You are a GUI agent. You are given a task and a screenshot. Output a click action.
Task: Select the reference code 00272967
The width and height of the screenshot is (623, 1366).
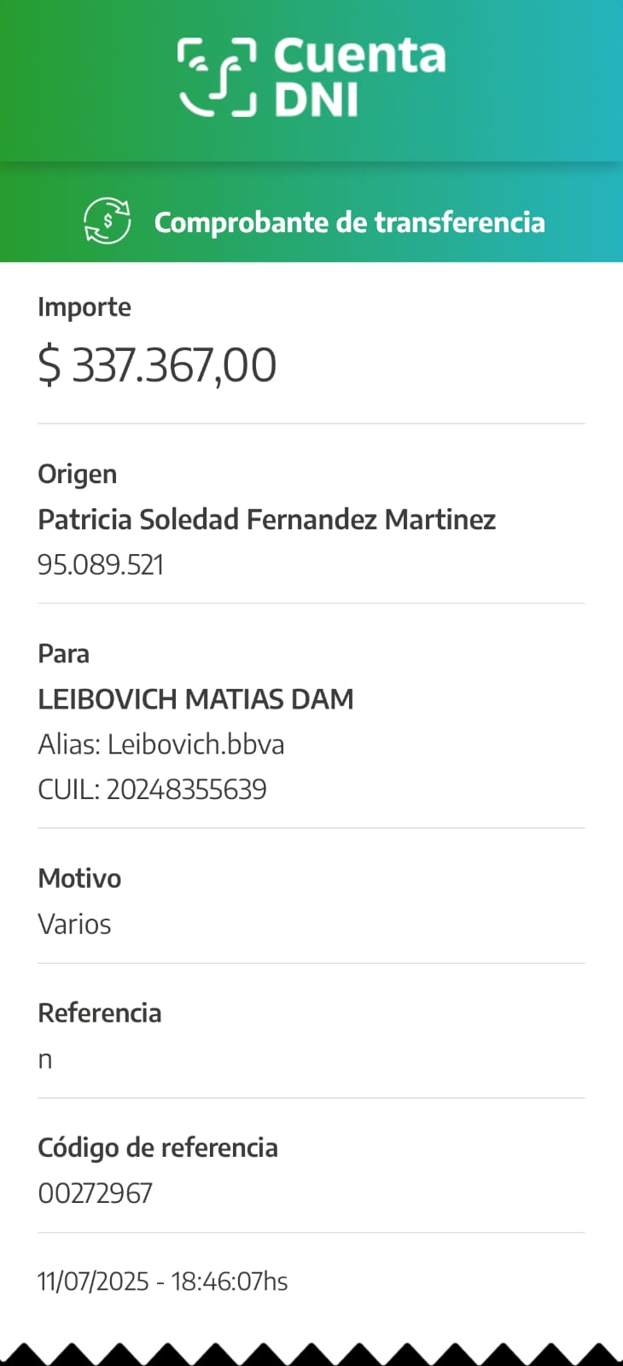point(95,1193)
